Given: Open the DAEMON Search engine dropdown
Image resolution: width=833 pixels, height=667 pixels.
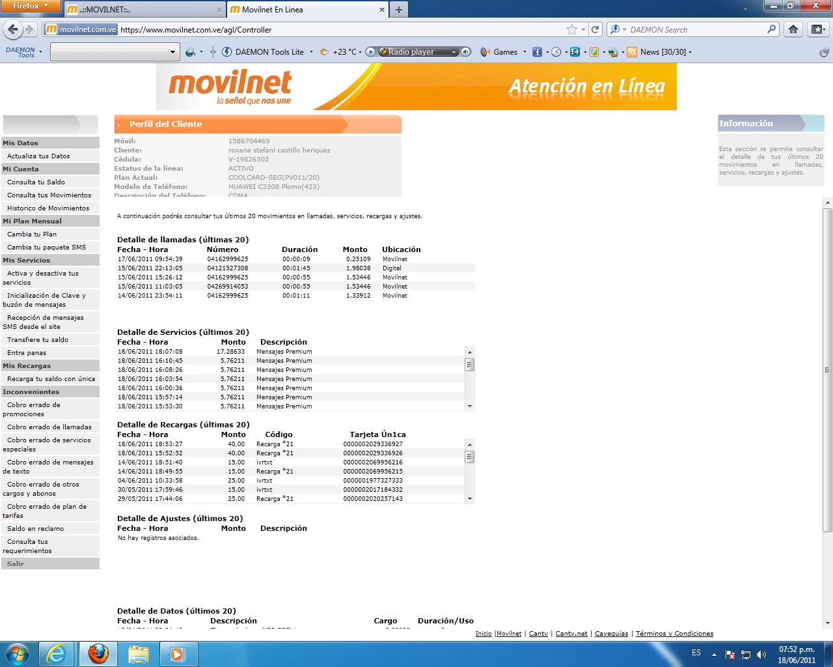Looking at the screenshot, I should pos(624,29).
